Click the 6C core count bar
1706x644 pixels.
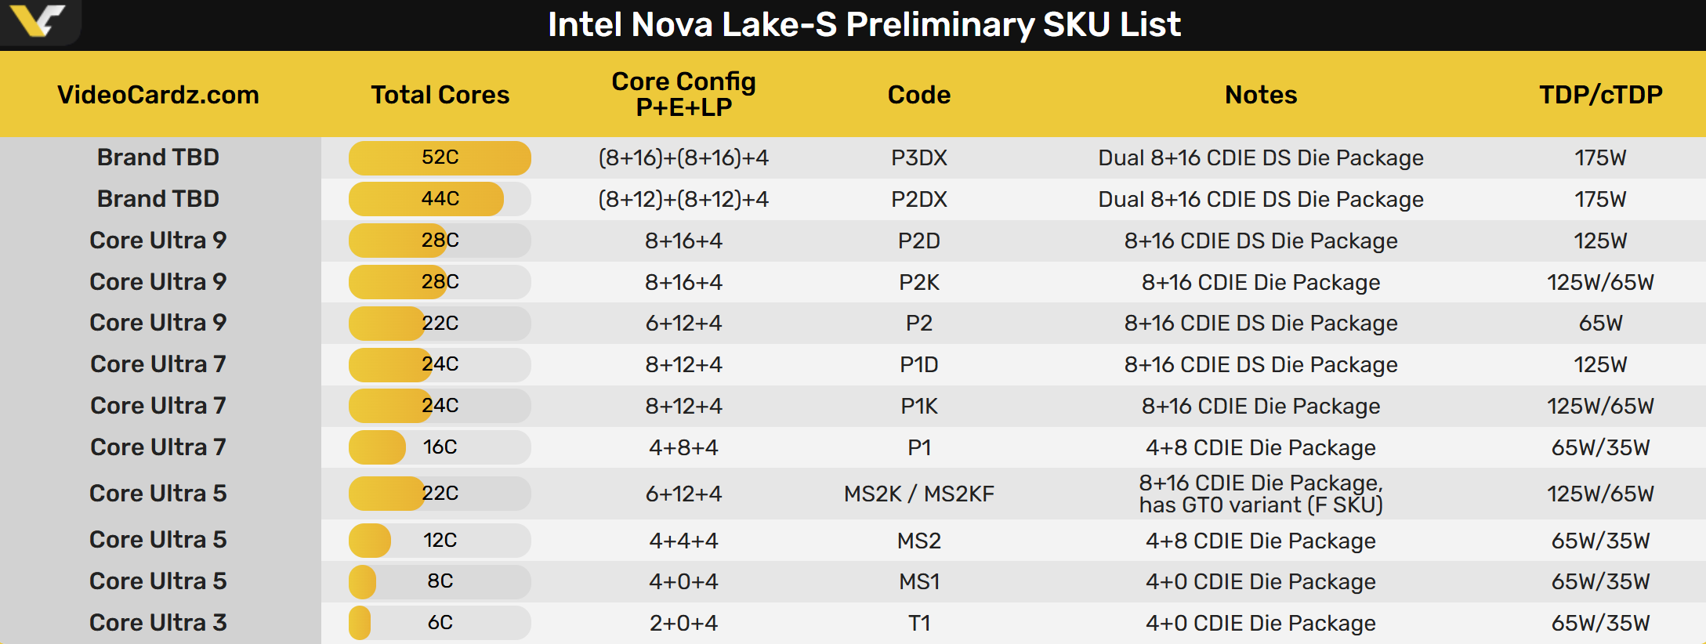point(440,623)
